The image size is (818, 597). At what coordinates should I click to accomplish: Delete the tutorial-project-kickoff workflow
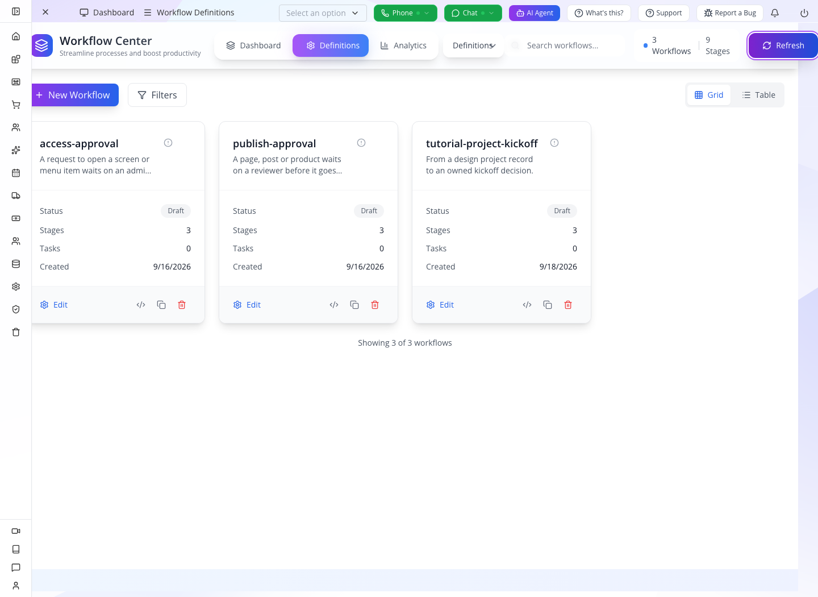pyautogui.click(x=568, y=305)
